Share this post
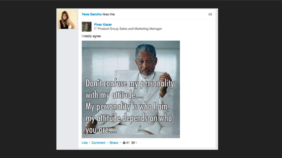The image size is (282, 158). tap(114, 143)
